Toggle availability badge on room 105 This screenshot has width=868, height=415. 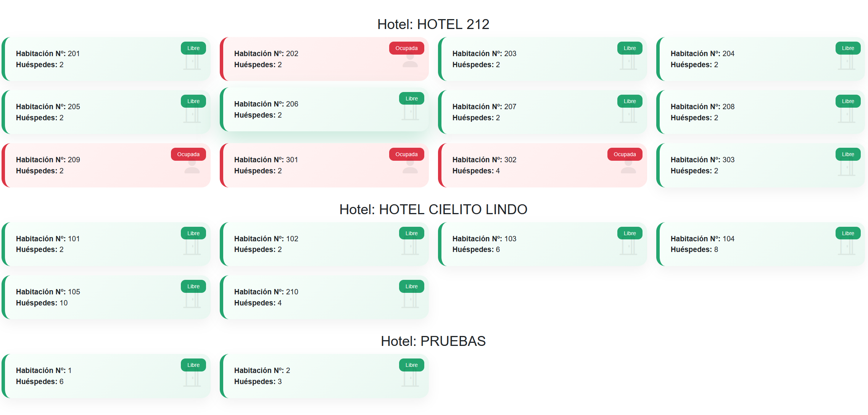193,286
